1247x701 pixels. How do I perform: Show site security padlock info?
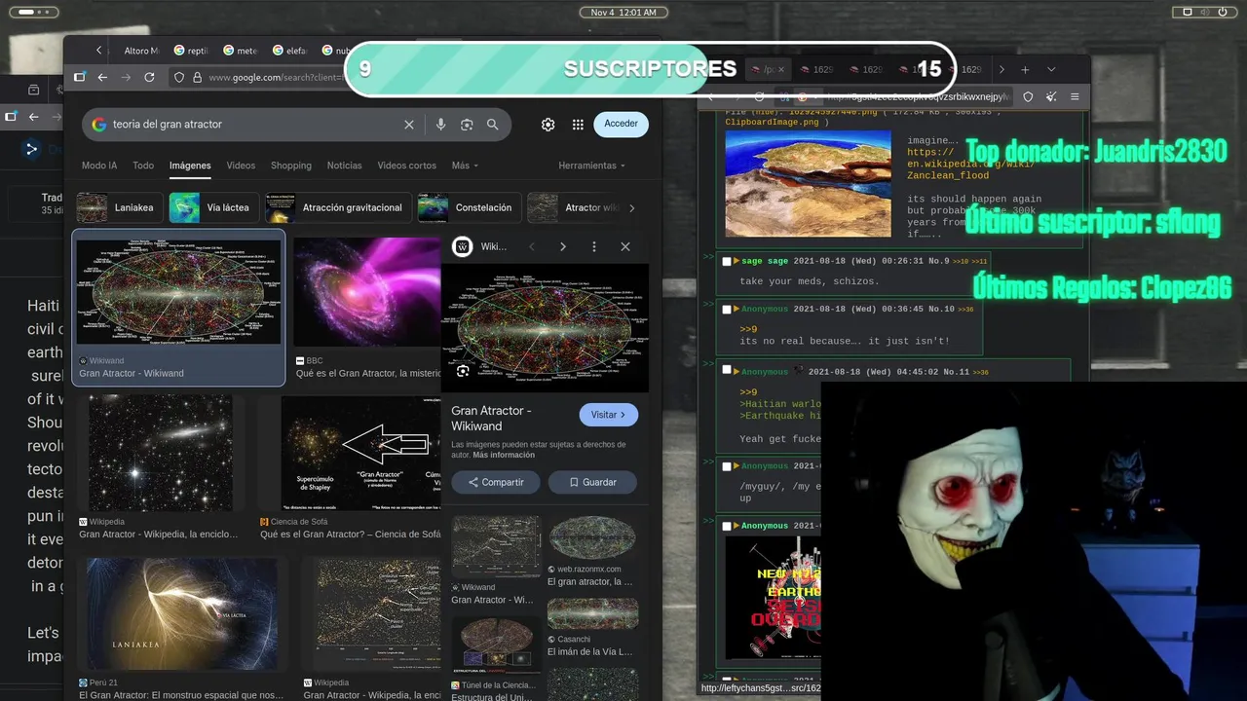197,77
